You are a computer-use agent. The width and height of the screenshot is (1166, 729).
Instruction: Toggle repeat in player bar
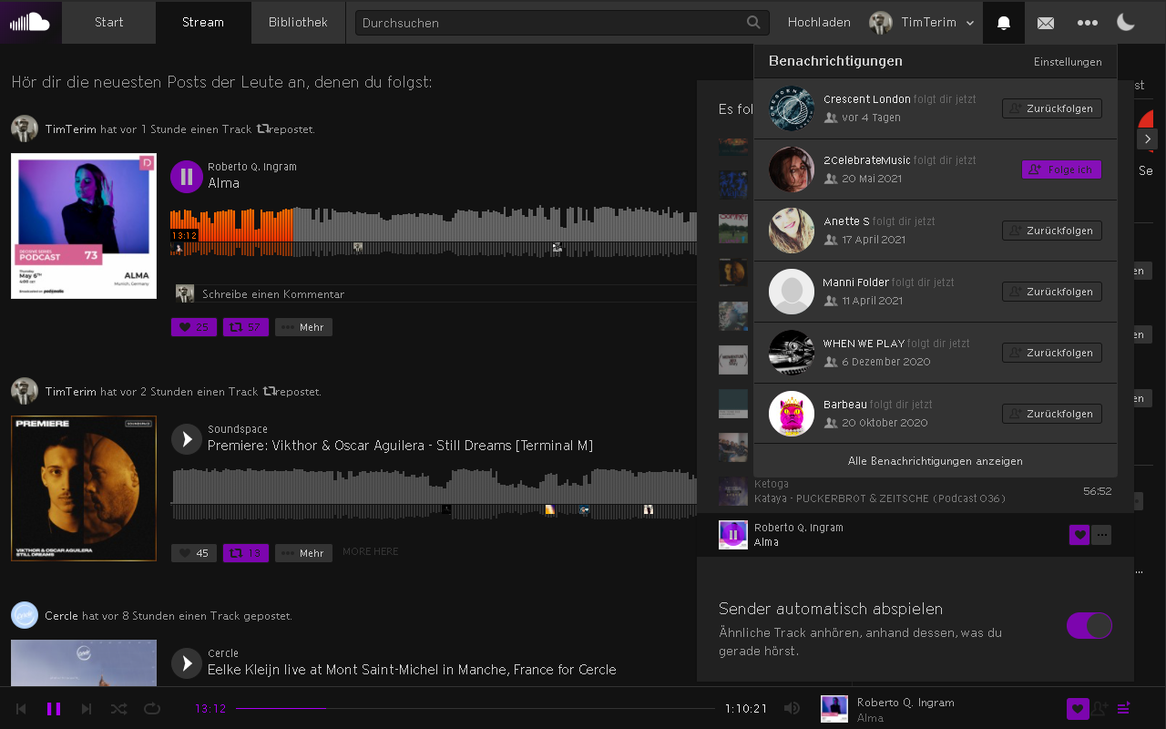152,708
